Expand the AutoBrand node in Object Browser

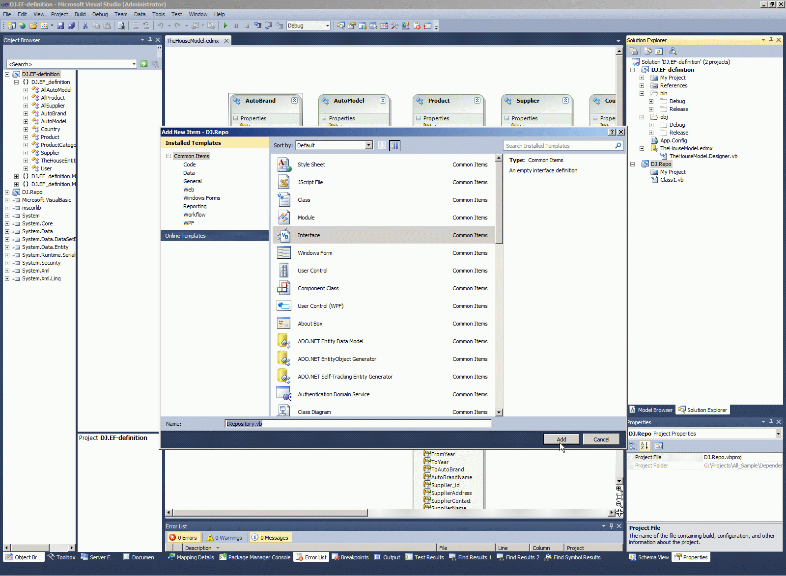(x=26, y=113)
